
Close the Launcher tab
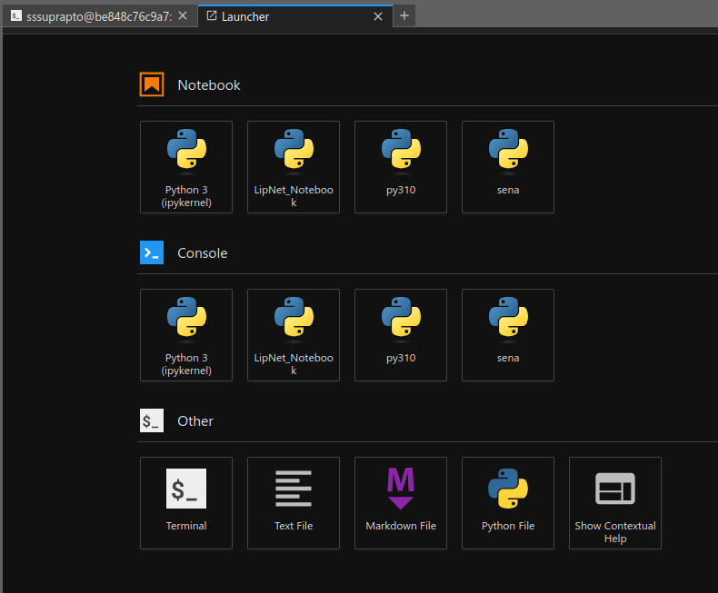(379, 16)
